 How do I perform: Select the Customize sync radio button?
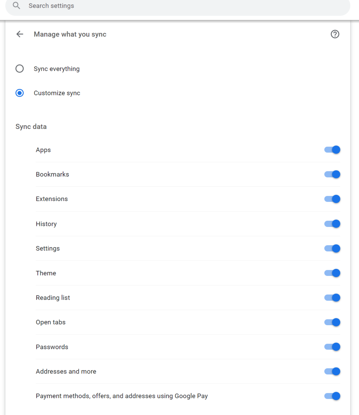pos(19,93)
